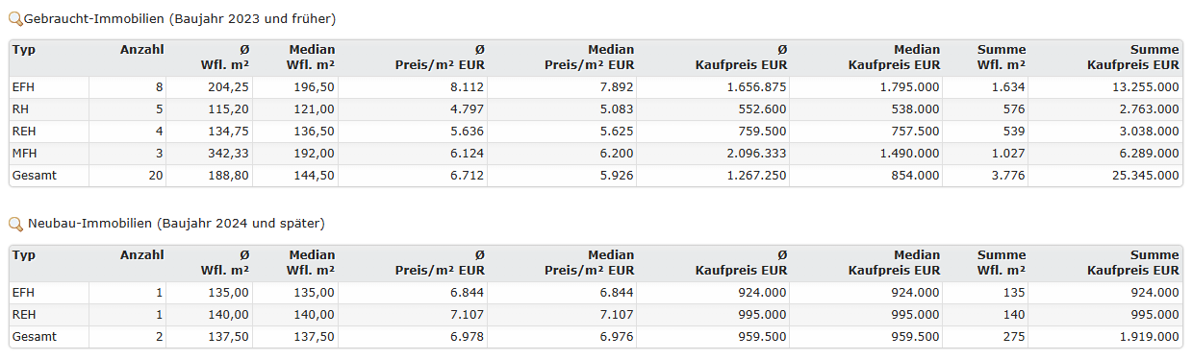Click magnifier icon beside Neubau-Immobilien heading

coord(14,224)
